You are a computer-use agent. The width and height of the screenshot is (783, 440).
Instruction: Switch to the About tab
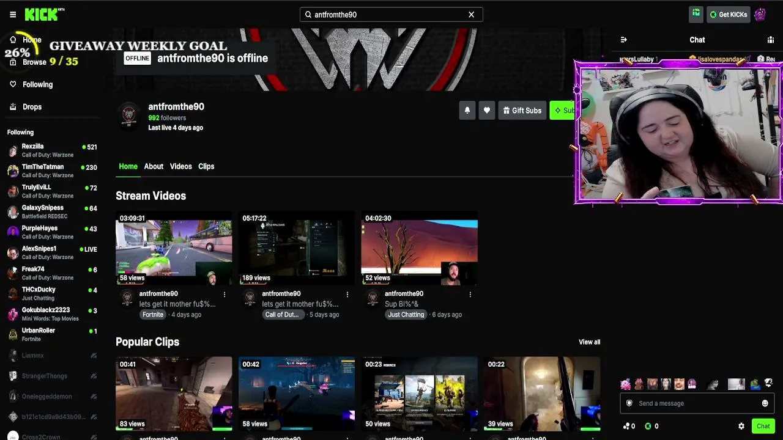[154, 166]
